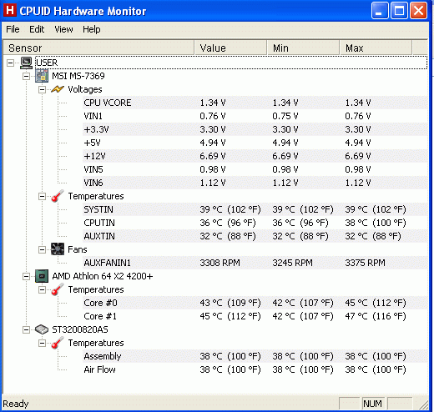Click the AMD Athlon processor chip icon

tap(42, 276)
